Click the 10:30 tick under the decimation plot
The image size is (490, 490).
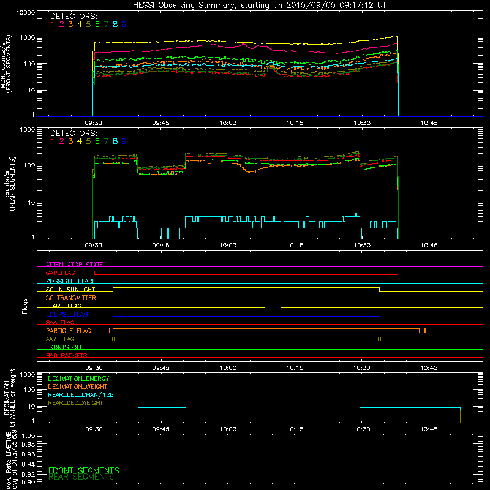(x=362, y=429)
